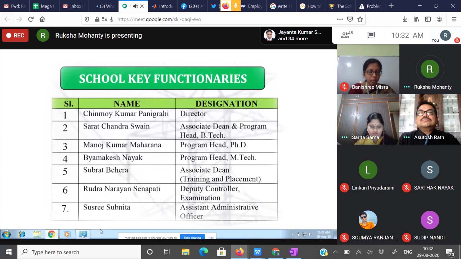Viewport: 461px width, 259px height.
Task: Reload the current Meet page
Action: click(x=31, y=19)
